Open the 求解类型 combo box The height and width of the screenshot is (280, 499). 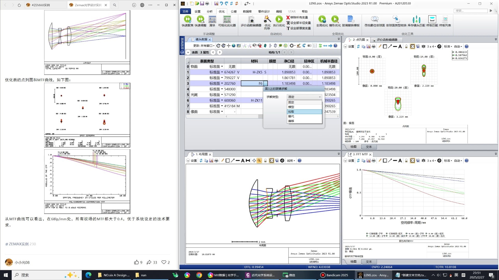304,97
